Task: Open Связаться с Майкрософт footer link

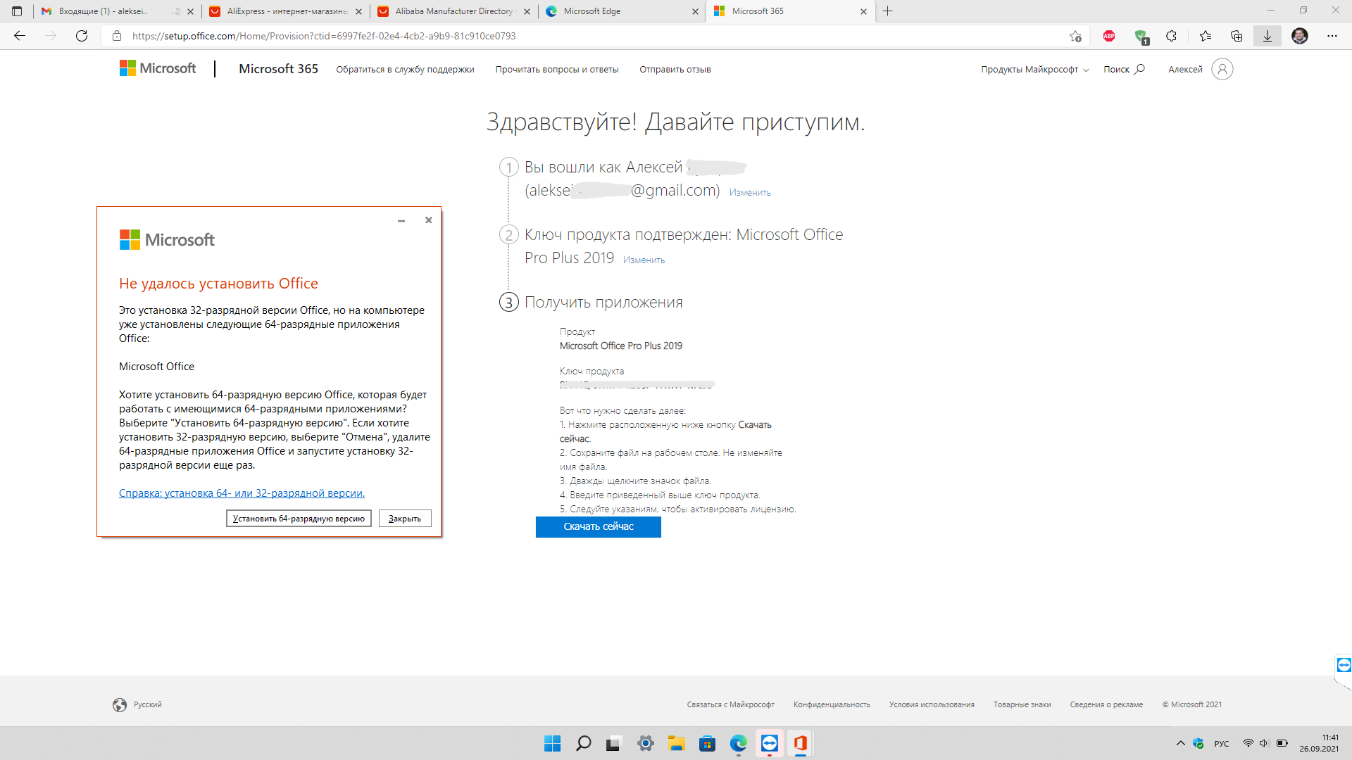Action: [x=731, y=704]
